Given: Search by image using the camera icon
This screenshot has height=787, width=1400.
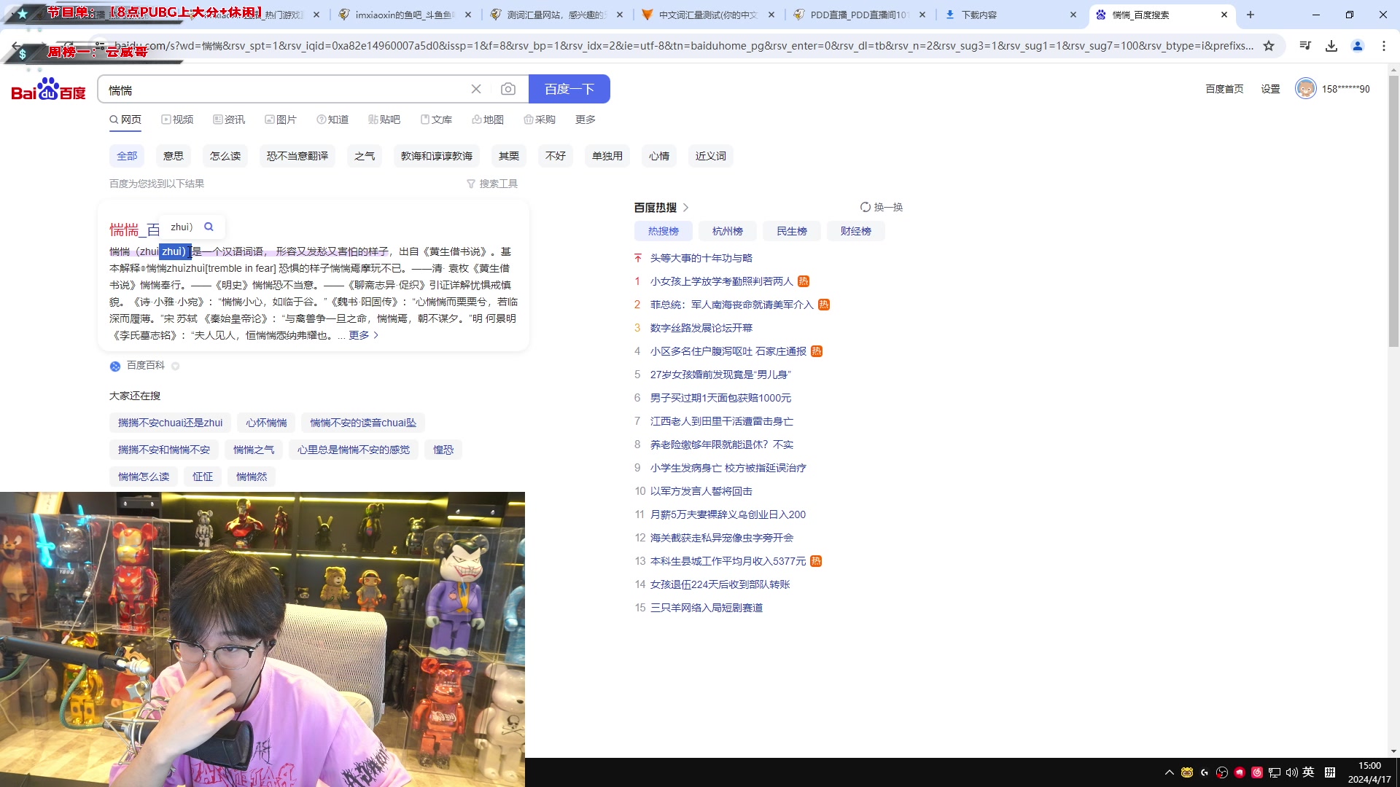Looking at the screenshot, I should [508, 89].
